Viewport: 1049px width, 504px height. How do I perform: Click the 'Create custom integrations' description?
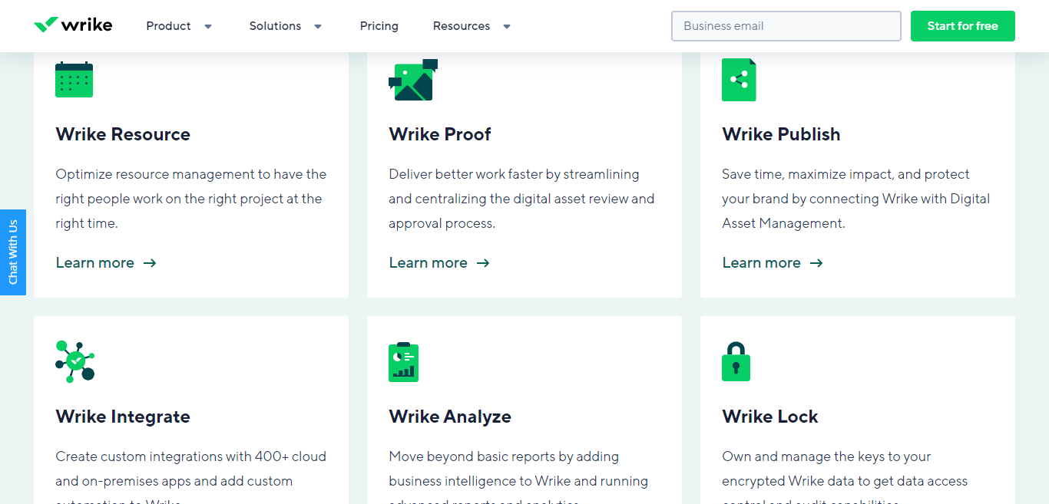[191, 476]
